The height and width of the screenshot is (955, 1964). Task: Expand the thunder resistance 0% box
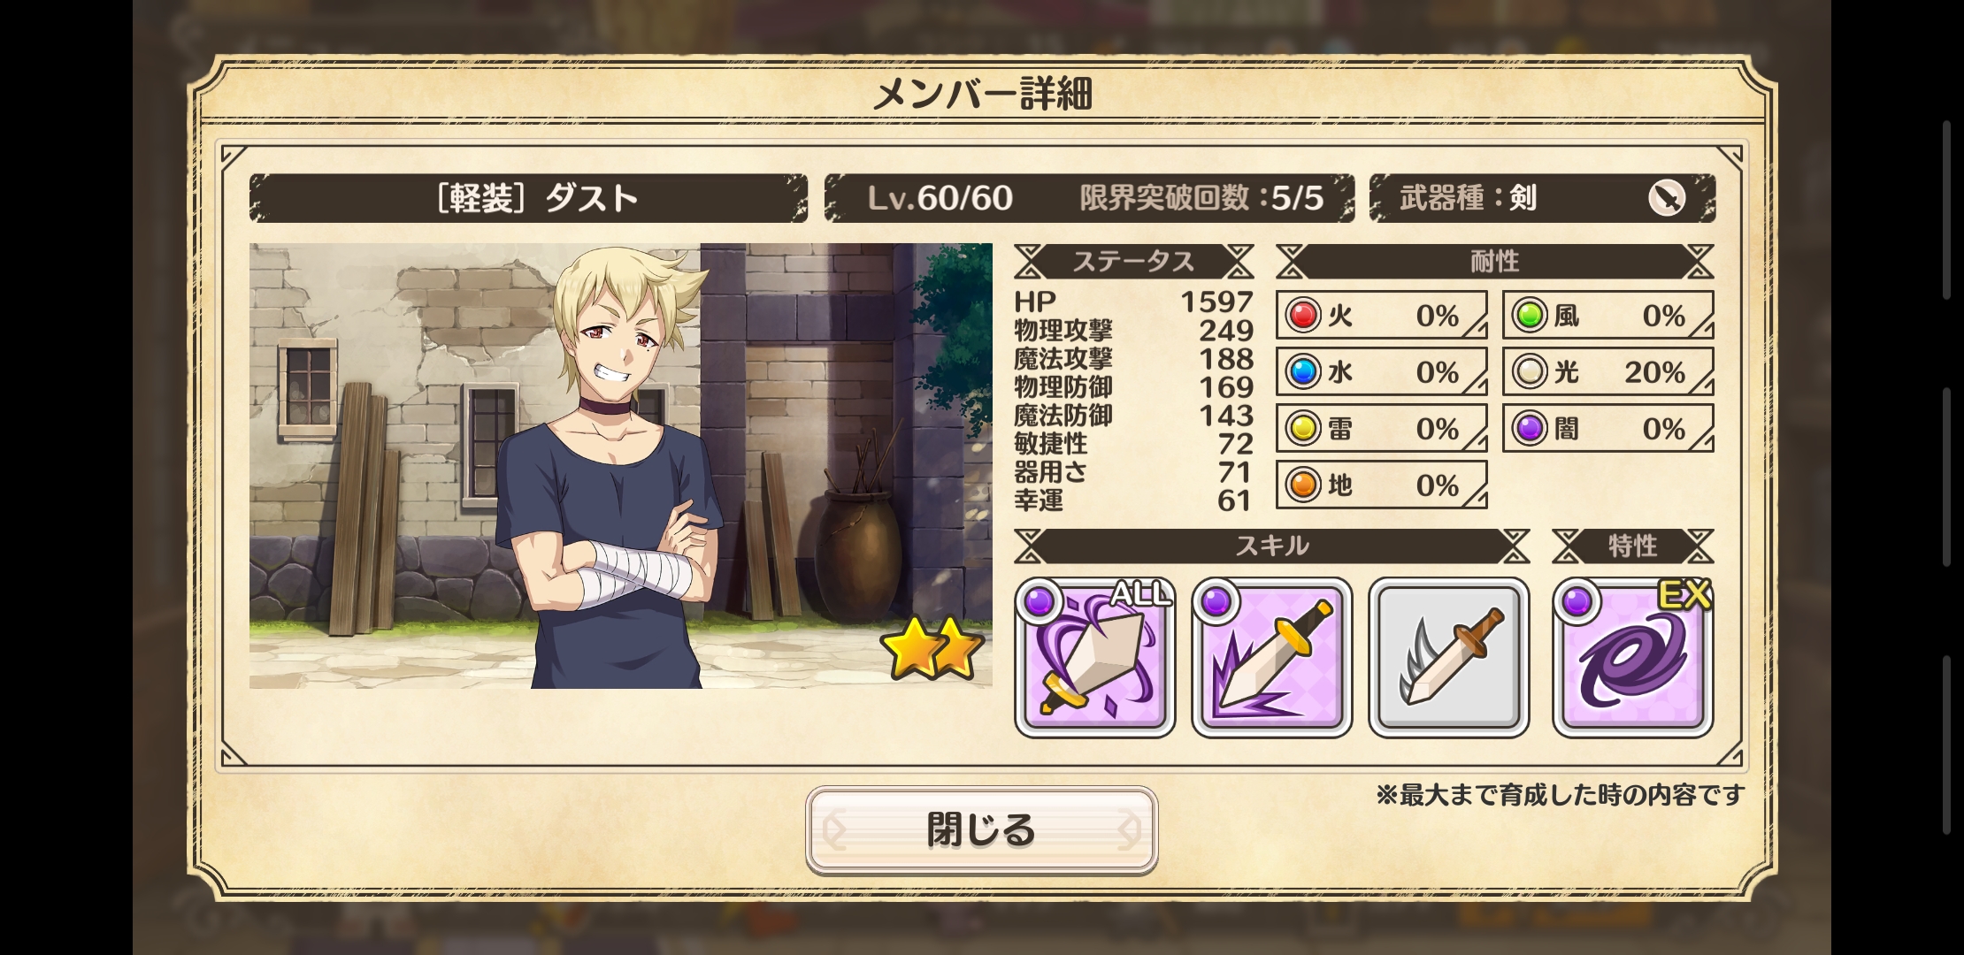(x=1381, y=428)
